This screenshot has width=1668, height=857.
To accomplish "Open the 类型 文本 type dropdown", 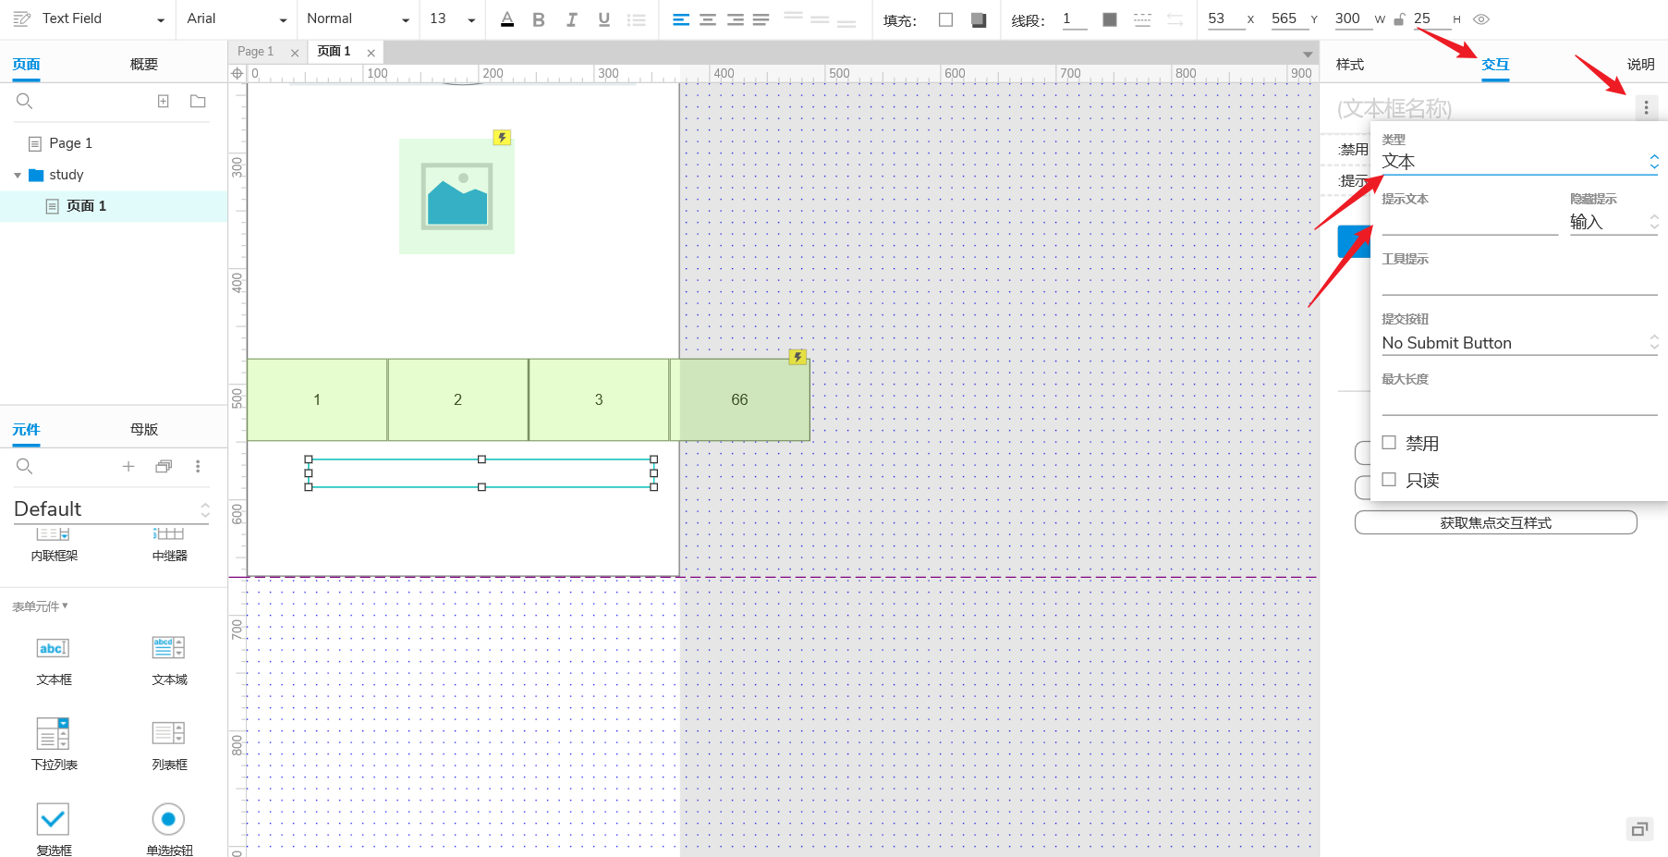I will (1520, 162).
